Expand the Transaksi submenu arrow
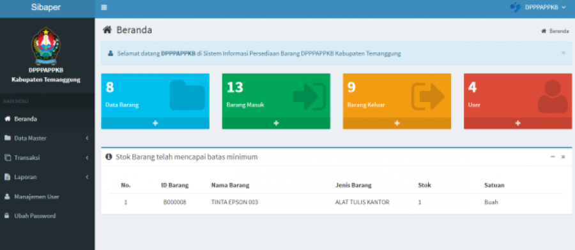This screenshot has width=575, height=250. click(88, 158)
